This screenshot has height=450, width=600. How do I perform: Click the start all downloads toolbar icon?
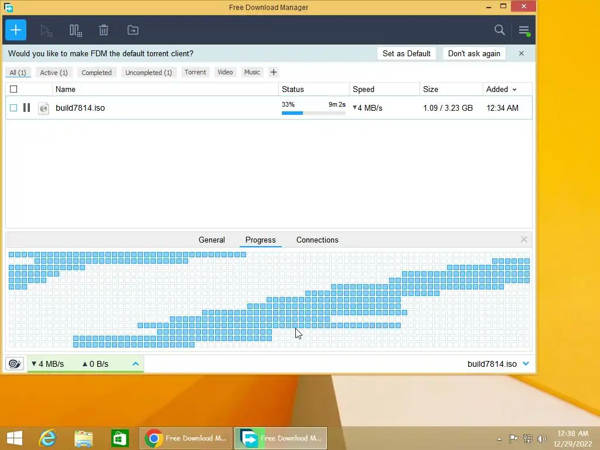[46, 30]
